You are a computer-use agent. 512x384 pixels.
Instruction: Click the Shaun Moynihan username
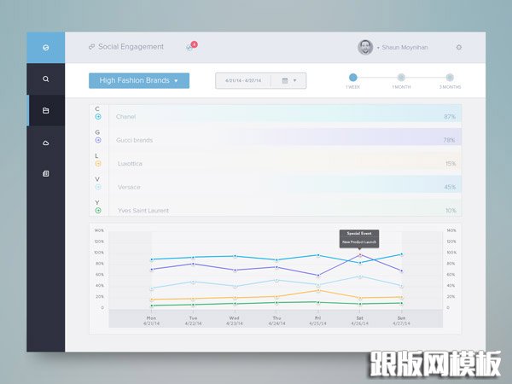[x=404, y=47]
